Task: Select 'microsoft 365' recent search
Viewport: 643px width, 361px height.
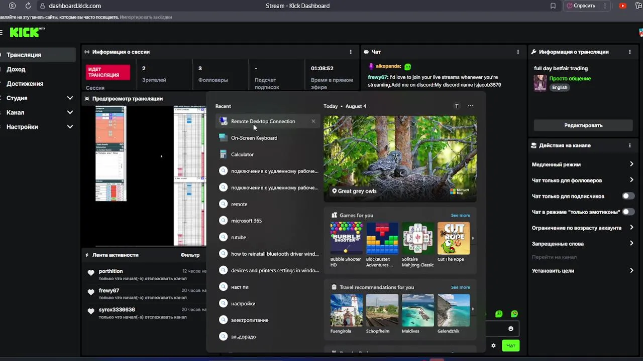Action: [x=267, y=221]
